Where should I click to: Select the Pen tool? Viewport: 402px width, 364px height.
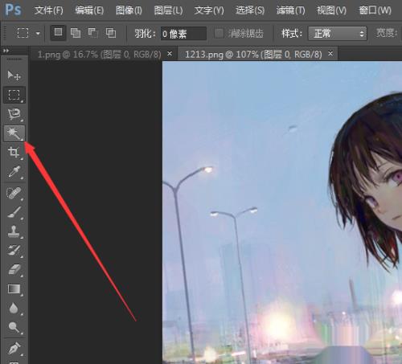[x=14, y=349]
